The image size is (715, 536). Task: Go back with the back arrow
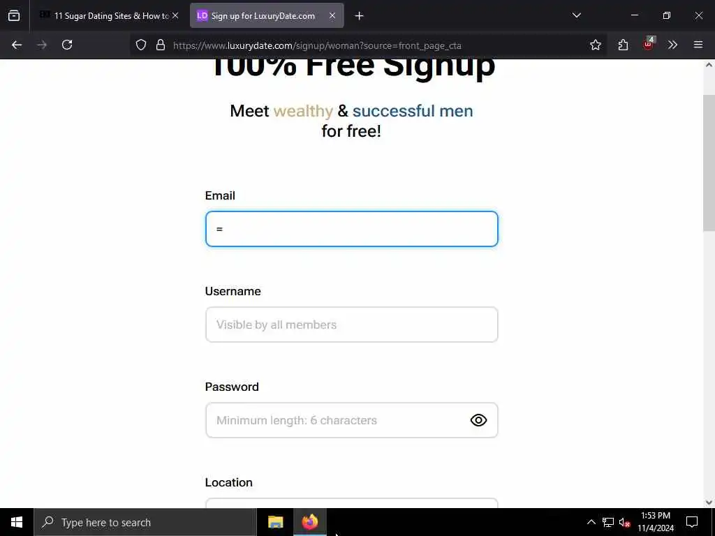pyautogui.click(x=17, y=45)
